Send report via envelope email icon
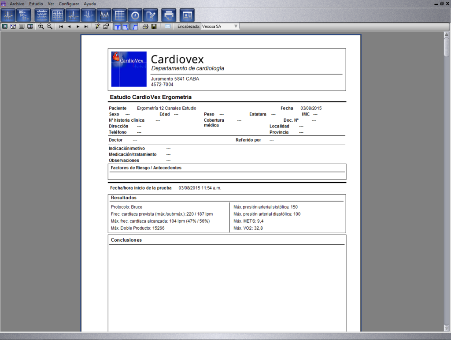Viewport: 451px width, 340px height. pos(168,26)
